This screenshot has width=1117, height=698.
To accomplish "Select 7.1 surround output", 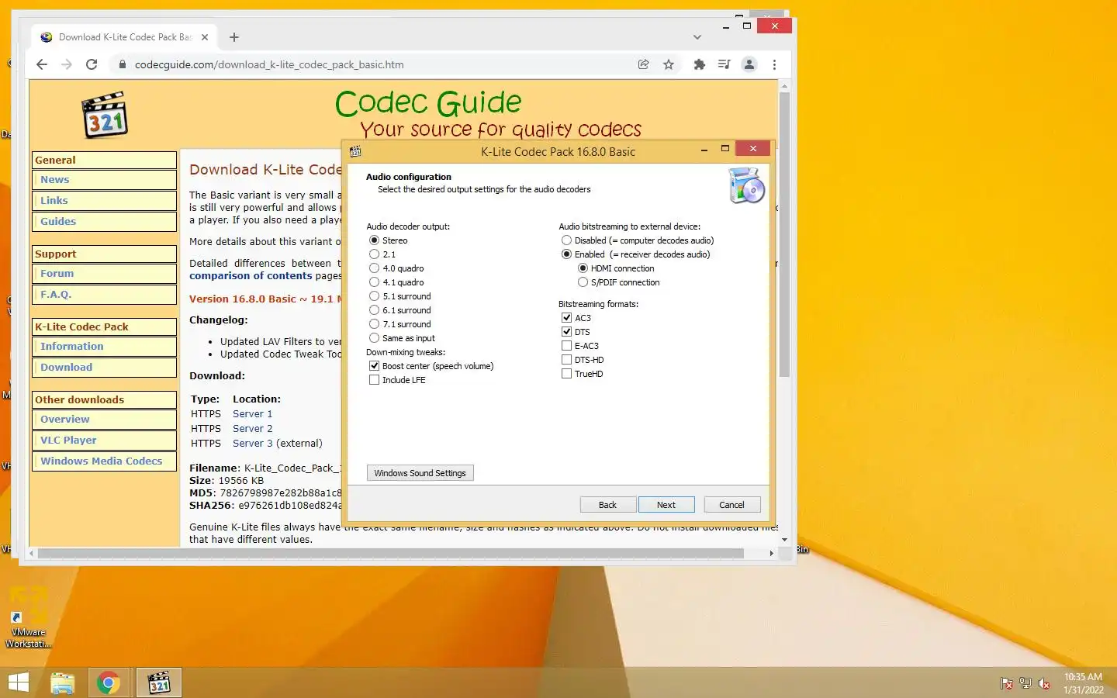I will (x=400, y=324).
